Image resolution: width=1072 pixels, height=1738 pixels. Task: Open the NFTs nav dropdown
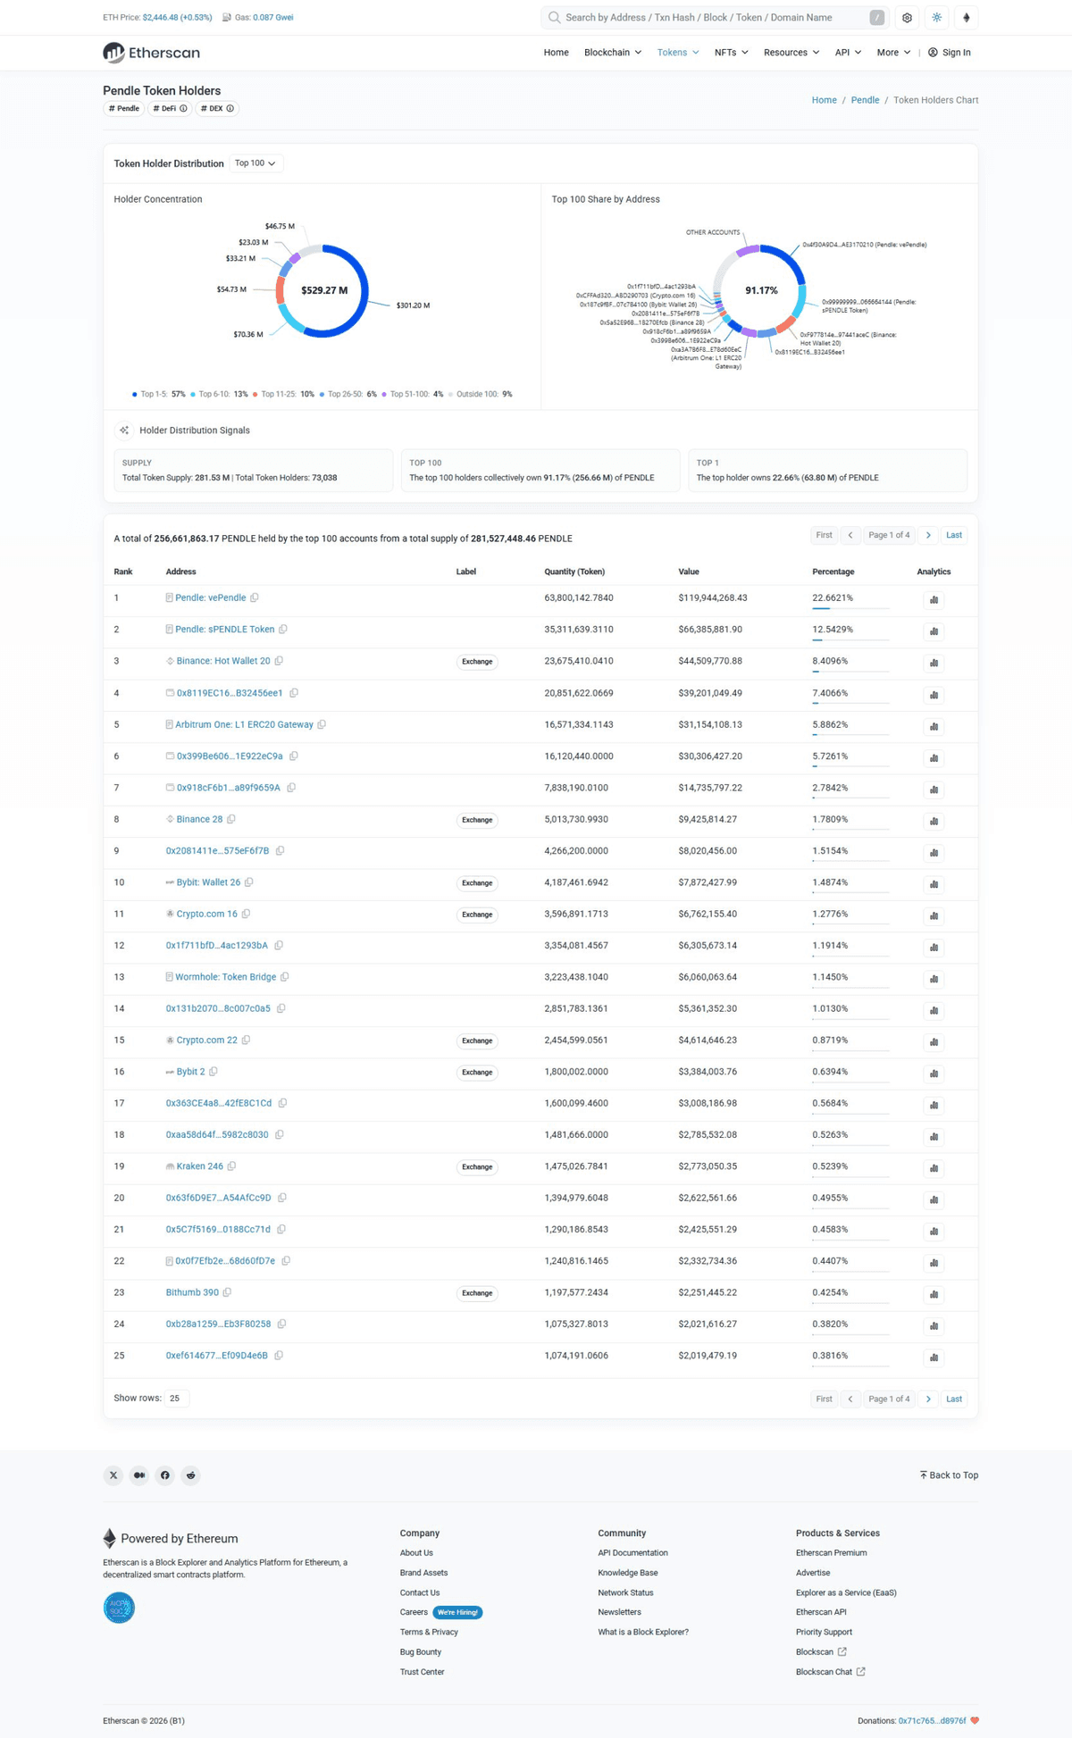[732, 53]
